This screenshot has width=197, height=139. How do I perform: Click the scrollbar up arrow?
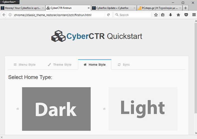196,21
